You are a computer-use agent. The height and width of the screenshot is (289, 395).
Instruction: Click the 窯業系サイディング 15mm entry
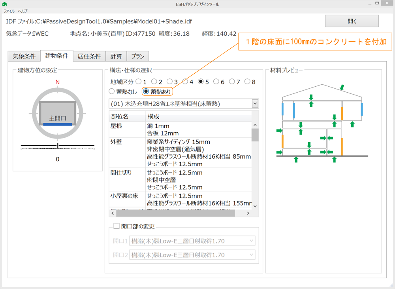(x=179, y=142)
